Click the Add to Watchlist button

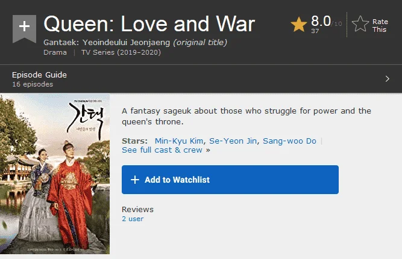pyautogui.click(x=230, y=180)
